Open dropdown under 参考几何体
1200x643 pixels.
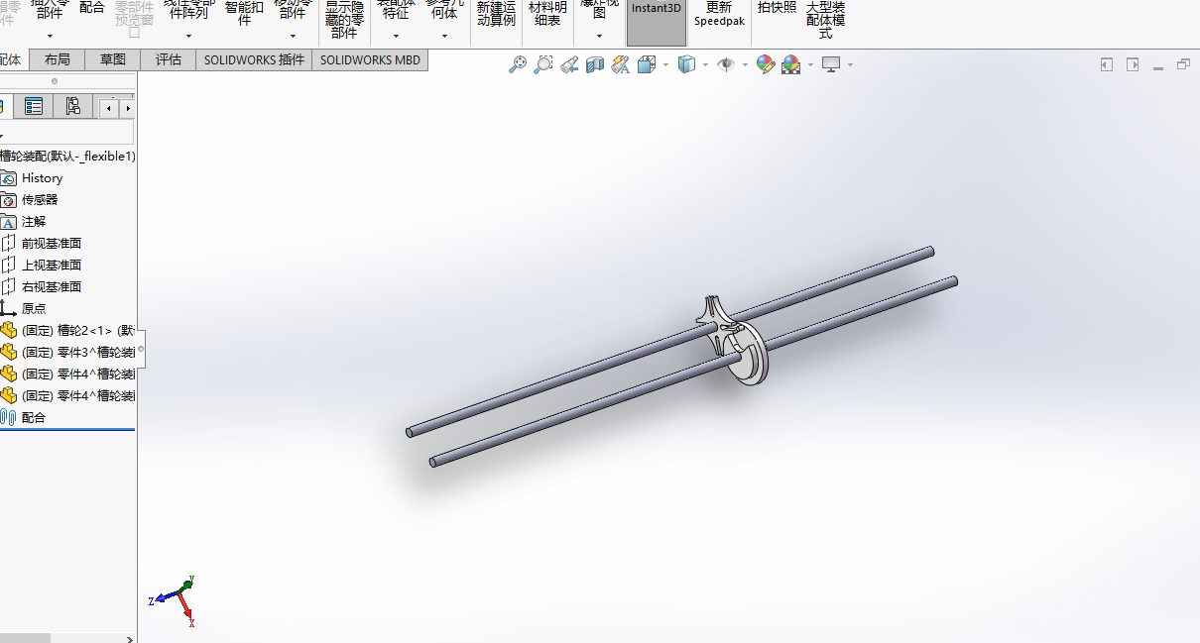[x=444, y=36]
